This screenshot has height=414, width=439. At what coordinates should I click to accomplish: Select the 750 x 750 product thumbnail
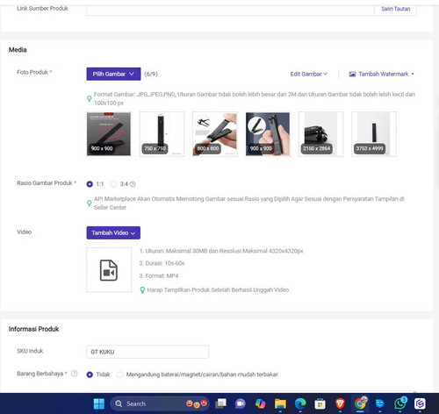(x=162, y=134)
